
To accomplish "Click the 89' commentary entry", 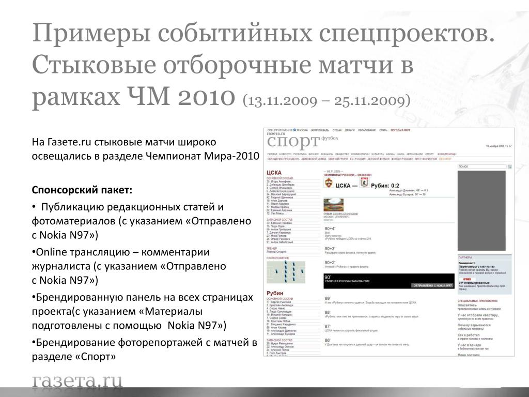I will click(x=370, y=300).
